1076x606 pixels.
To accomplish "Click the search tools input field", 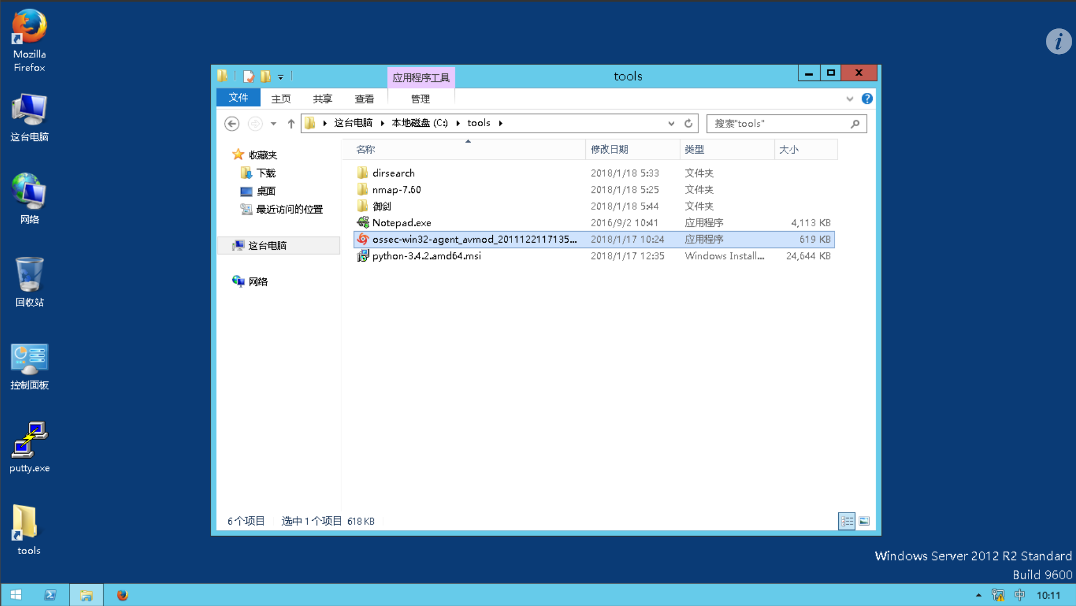I will pyautogui.click(x=779, y=123).
